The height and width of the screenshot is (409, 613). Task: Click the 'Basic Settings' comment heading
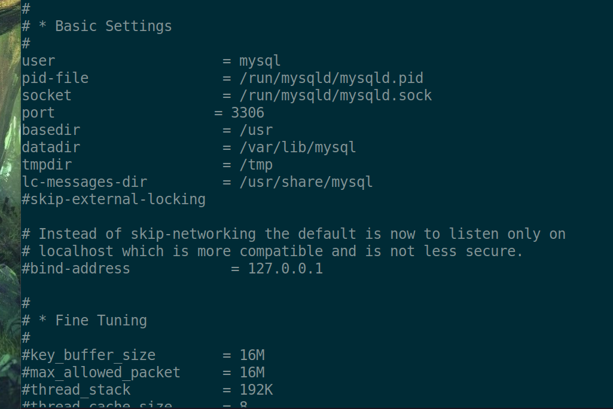click(114, 26)
